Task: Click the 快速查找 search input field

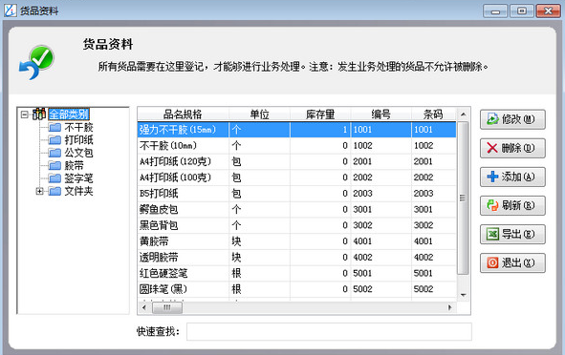Action: (329, 331)
